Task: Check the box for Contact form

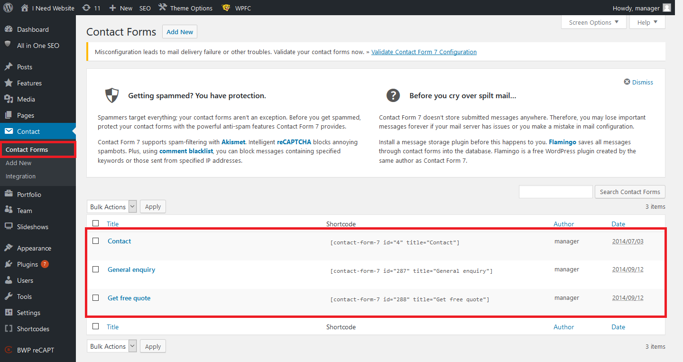Action: (96, 241)
